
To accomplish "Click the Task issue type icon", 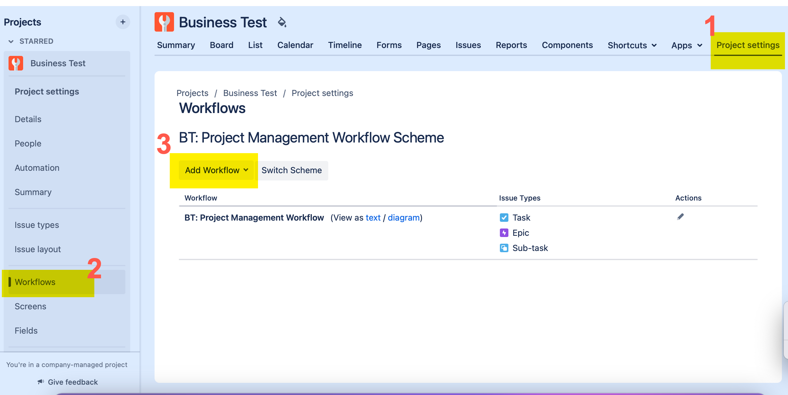I will pos(504,218).
